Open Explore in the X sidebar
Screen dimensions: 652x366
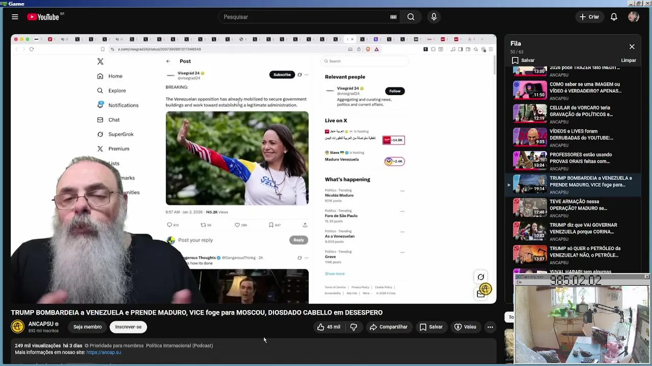(112, 90)
